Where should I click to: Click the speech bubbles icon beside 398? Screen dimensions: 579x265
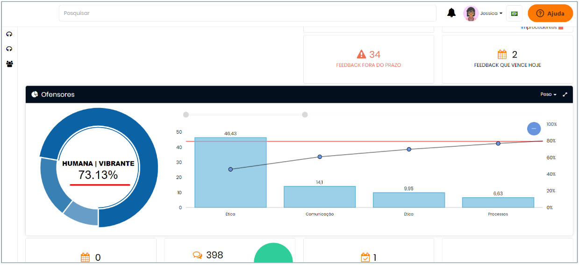point(198,255)
